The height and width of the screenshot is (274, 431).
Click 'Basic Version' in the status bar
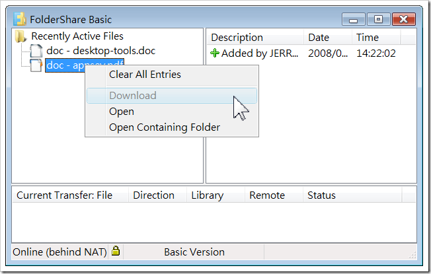click(x=194, y=252)
